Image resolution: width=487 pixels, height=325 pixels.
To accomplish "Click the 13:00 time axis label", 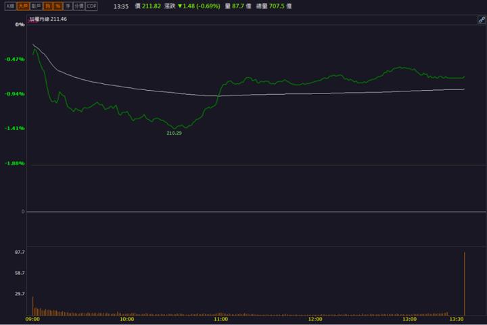I will [409, 319].
